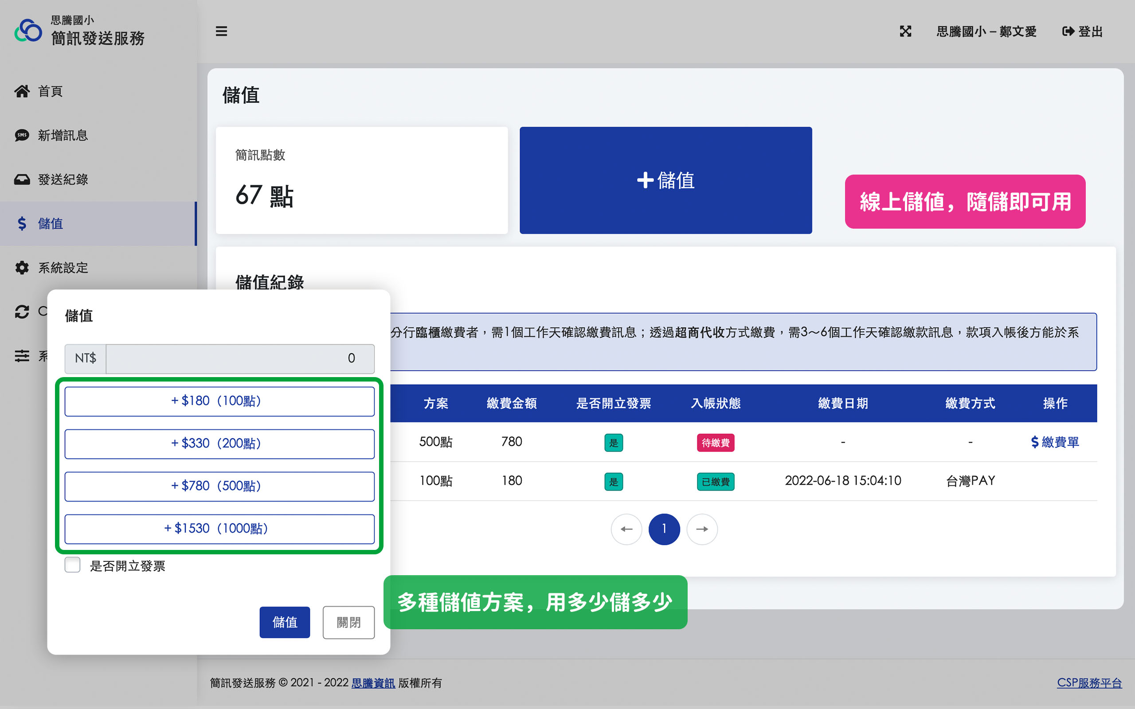Screen dimensions: 1135x709
Task: Select the 首頁 home icon in sidebar
Action: coord(22,91)
